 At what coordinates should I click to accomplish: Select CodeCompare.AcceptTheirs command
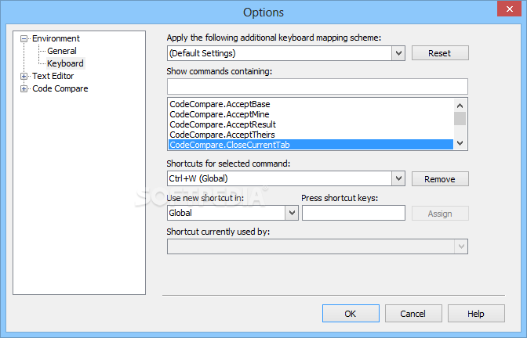pyautogui.click(x=311, y=135)
